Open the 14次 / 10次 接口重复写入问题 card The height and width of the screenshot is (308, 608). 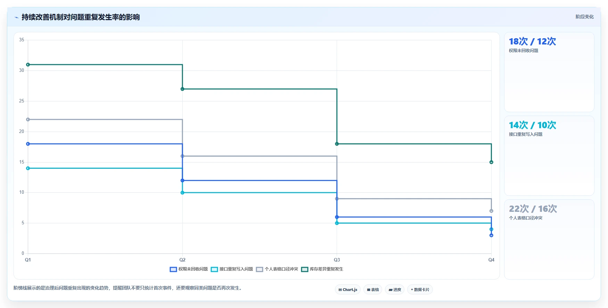tap(549, 156)
